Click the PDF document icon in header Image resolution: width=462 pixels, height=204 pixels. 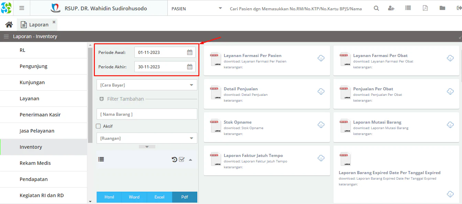point(425,8)
